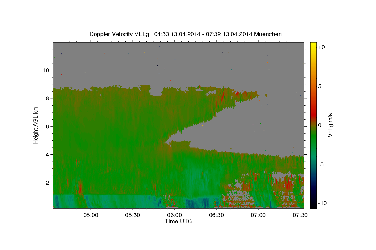Image resolution: width=376 pixels, height=250 pixels.
Task: Click the plot title 'Doppler Velocity VELg'
Action: pos(119,34)
